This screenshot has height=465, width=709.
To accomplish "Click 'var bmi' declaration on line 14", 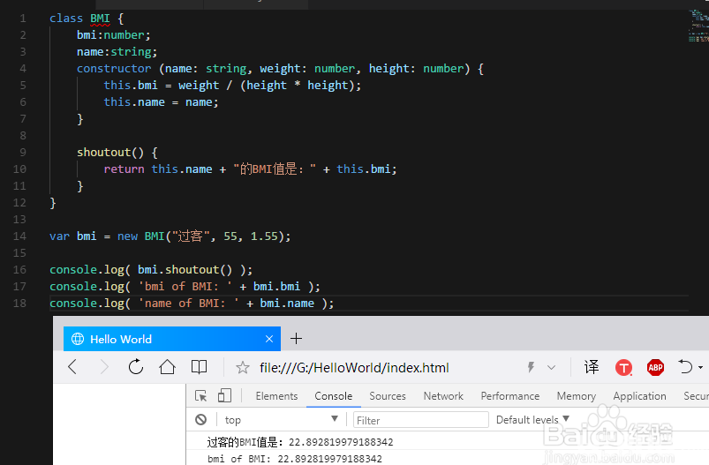I will pos(72,236).
